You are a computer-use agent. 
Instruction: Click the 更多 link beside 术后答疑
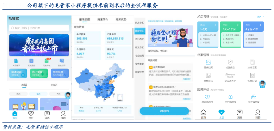[x=260, y=17]
